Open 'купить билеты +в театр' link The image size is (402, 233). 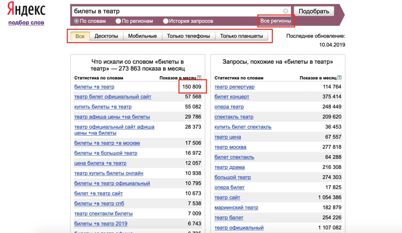(103, 107)
